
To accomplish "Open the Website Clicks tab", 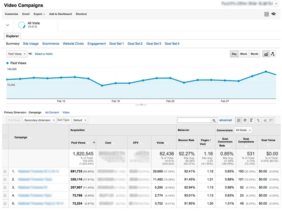I will (x=73, y=44).
